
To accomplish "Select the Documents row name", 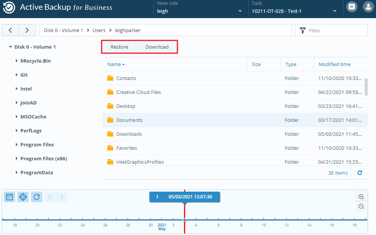I will [x=129, y=120].
